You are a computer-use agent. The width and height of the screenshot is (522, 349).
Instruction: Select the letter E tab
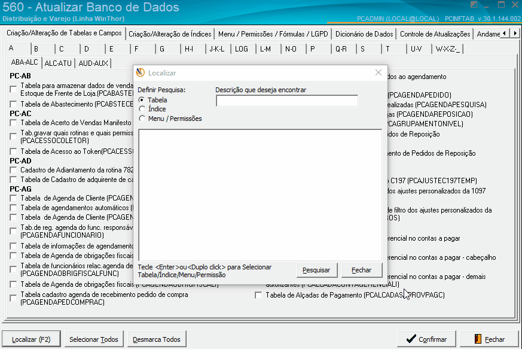(118, 49)
